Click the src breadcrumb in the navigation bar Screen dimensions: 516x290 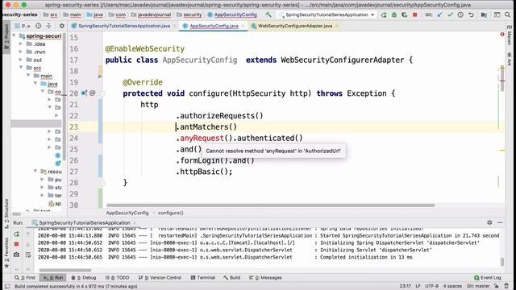(x=54, y=14)
